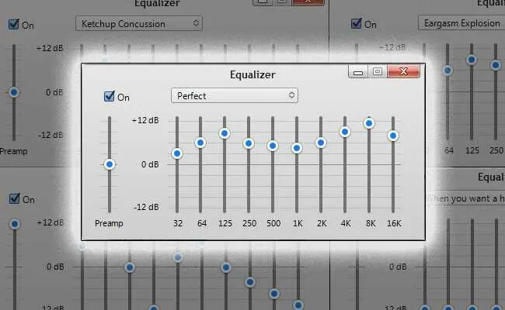505x310 pixels.
Task: Click the Equalizer title of the front window
Action: [x=252, y=74]
